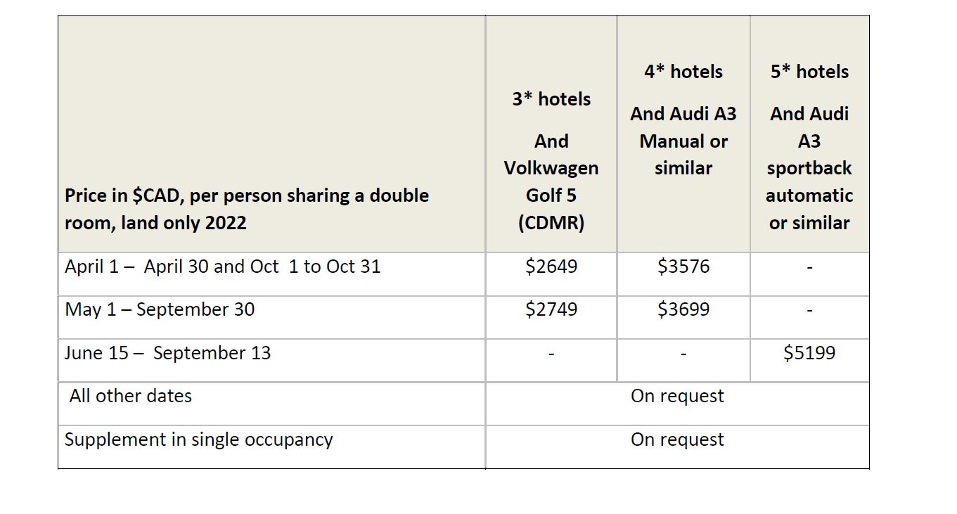Click the "April 1 – April 30" row label
The image size is (957, 514).
(222, 267)
